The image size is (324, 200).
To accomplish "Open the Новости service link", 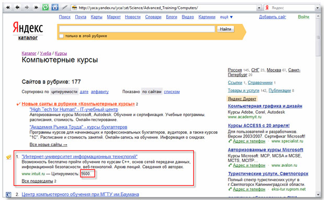I will [133, 17].
